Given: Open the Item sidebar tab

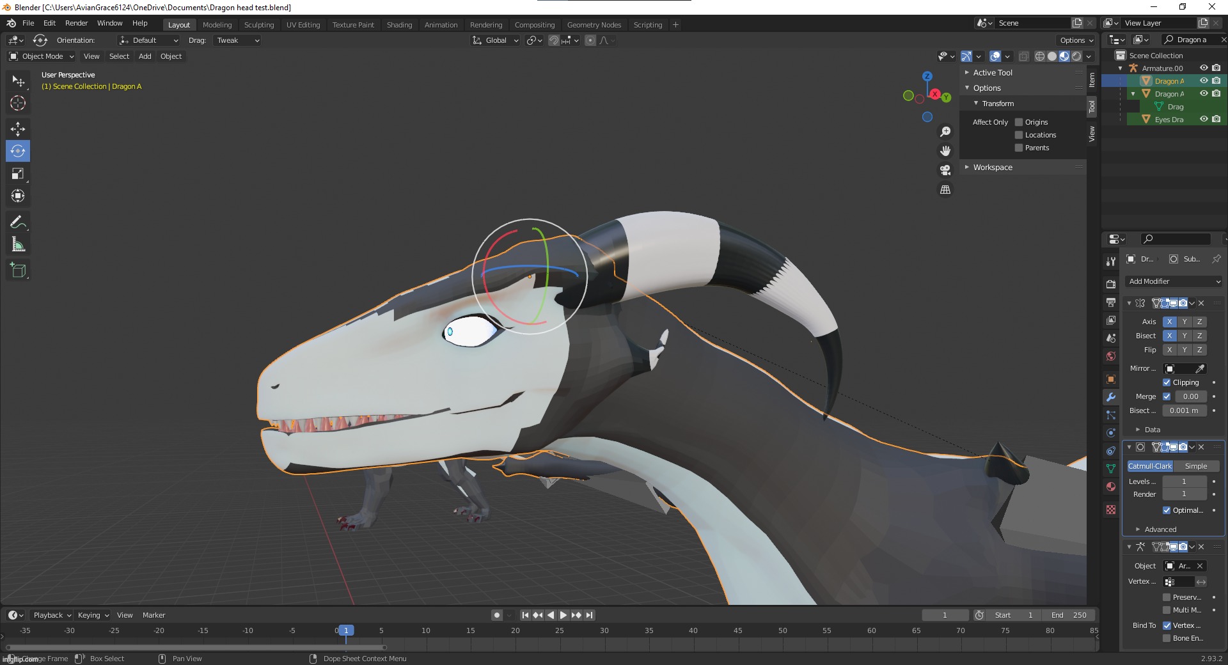Looking at the screenshot, I should click(1092, 80).
